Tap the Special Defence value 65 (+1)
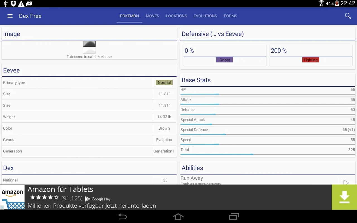 click(349, 130)
